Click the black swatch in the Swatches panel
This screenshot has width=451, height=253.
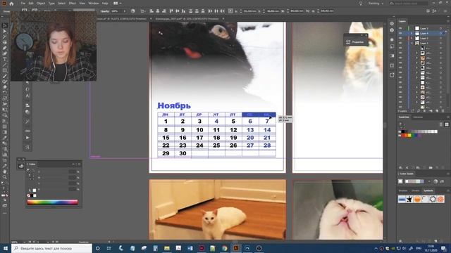click(x=403, y=131)
